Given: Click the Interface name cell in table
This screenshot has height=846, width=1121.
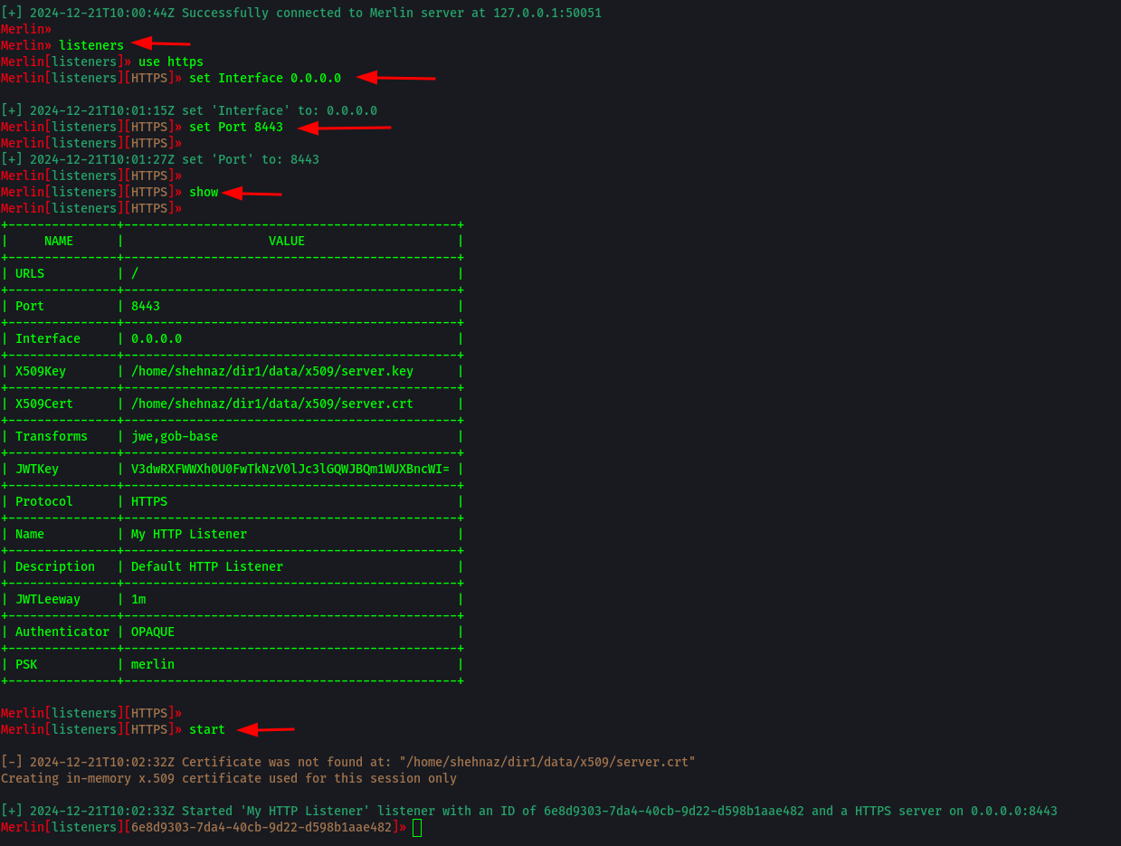Looking at the screenshot, I should click(x=48, y=338).
